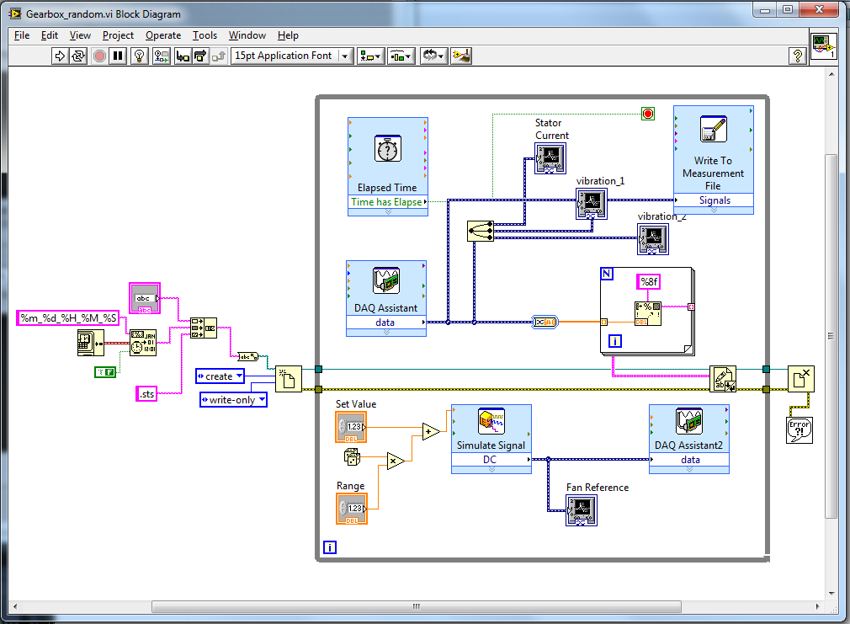Click Run Continuously button
Viewport: 850px width, 624px height.
coord(78,56)
